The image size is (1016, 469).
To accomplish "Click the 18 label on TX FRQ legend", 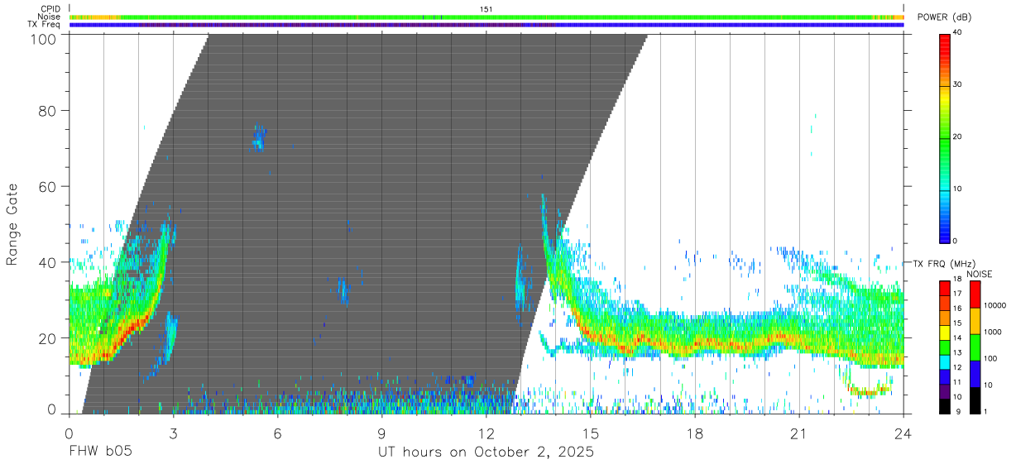I will point(959,280).
